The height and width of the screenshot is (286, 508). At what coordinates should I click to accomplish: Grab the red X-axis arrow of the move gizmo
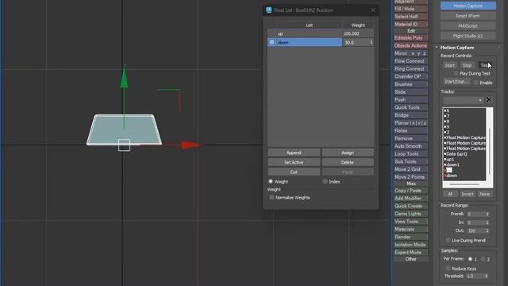click(191, 145)
